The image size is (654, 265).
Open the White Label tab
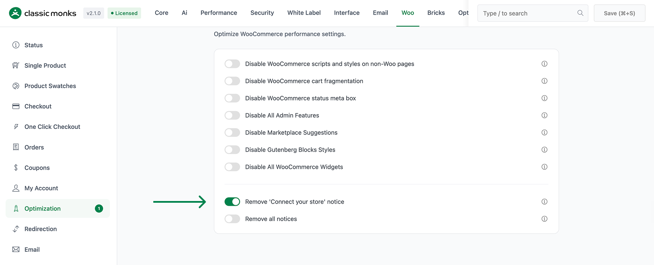[304, 13]
